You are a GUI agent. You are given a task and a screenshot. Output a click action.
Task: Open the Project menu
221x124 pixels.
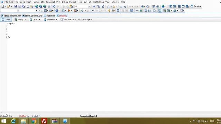[x=73, y=2]
